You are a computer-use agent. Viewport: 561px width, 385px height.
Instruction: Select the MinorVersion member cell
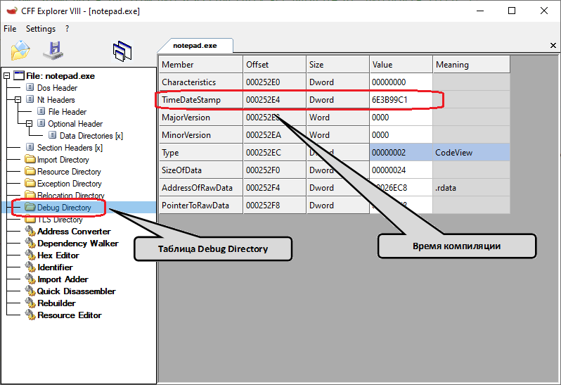[201, 134]
